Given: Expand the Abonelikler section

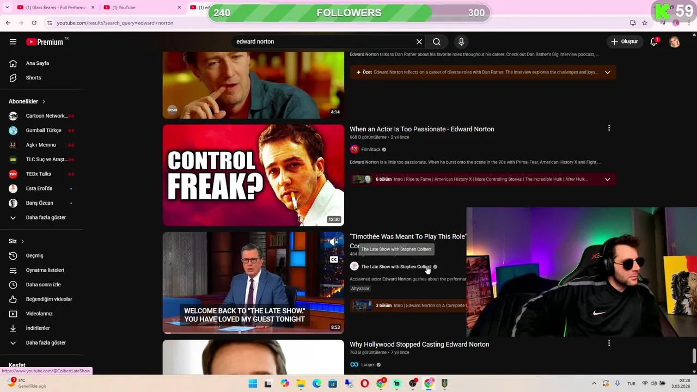Looking at the screenshot, I should point(27,101).
